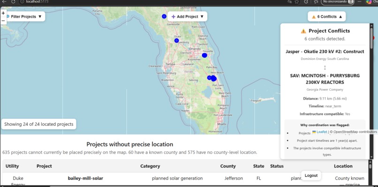Image resolution: width=378 pixels, height=187 pixels.
Task: Click the Infrastructure compatible Yes line
Action: point(325,114)
